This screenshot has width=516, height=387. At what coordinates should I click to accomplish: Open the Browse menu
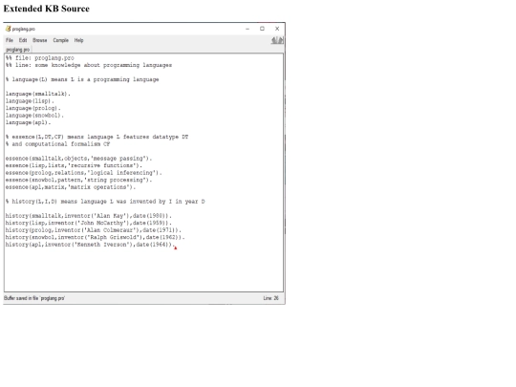(x=40, y=40)
